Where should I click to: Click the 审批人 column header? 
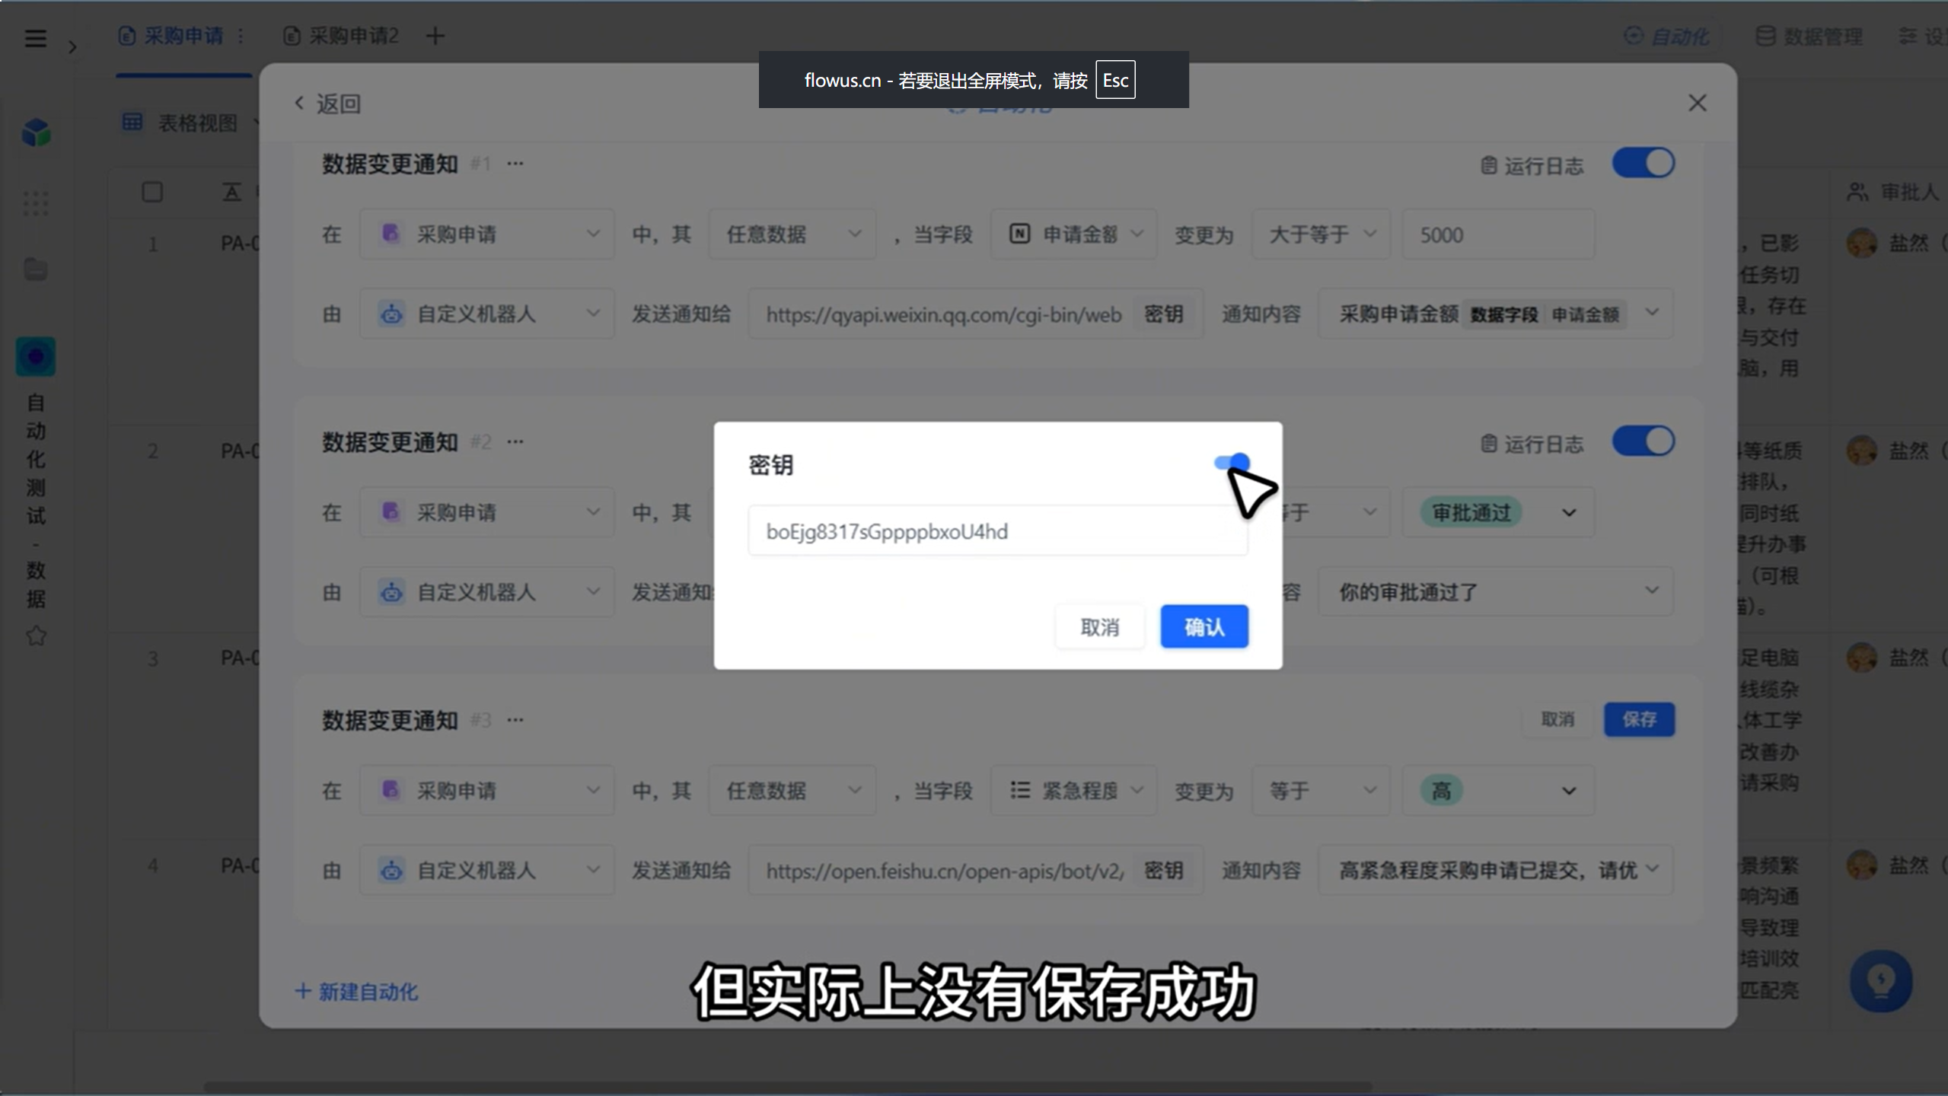pos(1893,192)
